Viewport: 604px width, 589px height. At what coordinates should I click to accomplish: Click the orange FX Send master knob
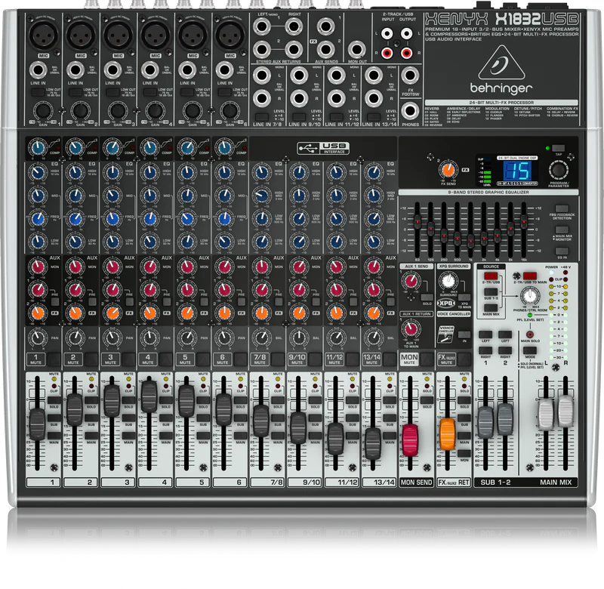point(448,169)
